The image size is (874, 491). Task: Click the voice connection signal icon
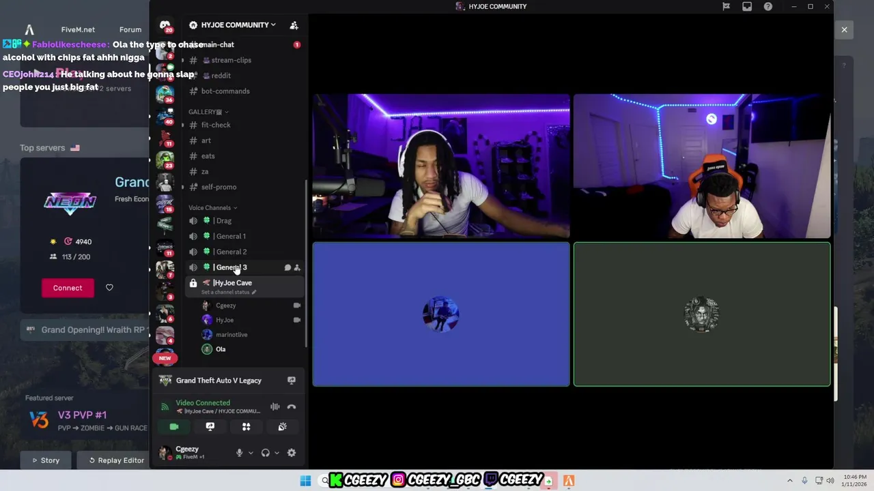[x=165, y=407]
